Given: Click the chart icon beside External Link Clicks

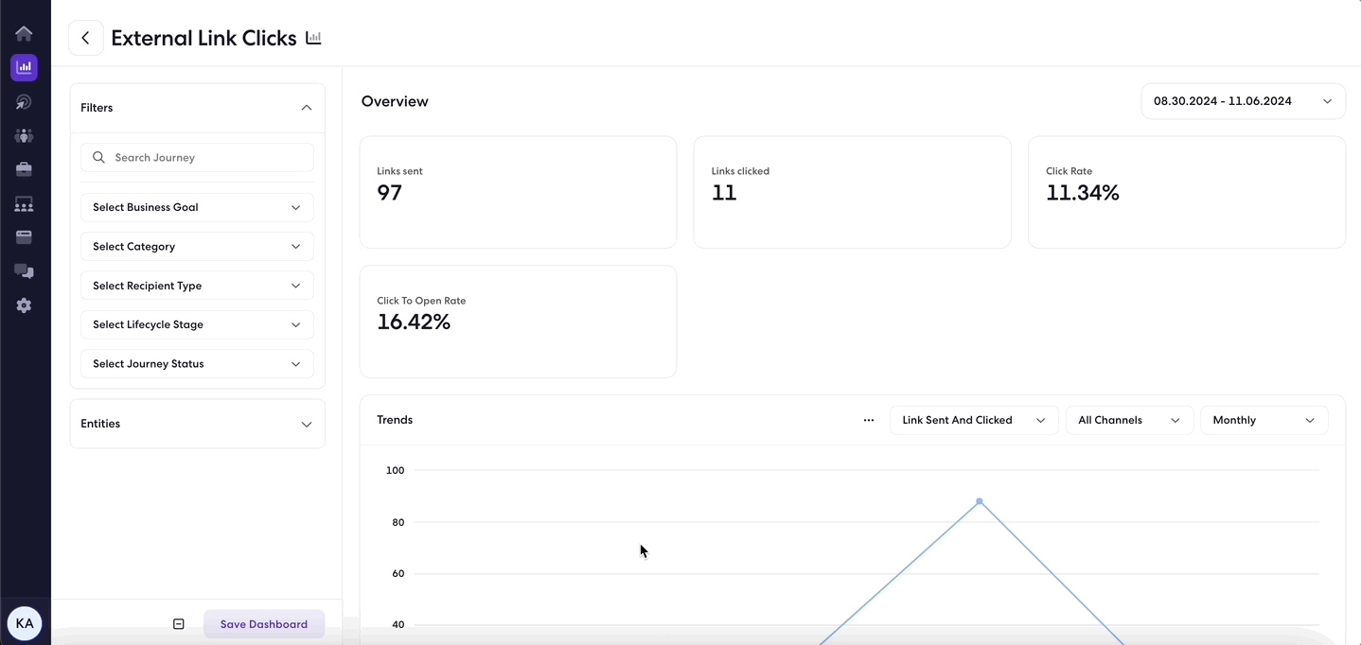Looking at the screenshot, I should click(x=313, y=38).
